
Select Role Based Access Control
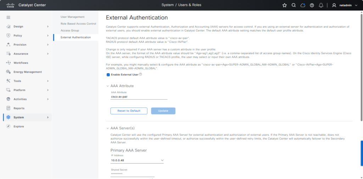click(78, 24)
